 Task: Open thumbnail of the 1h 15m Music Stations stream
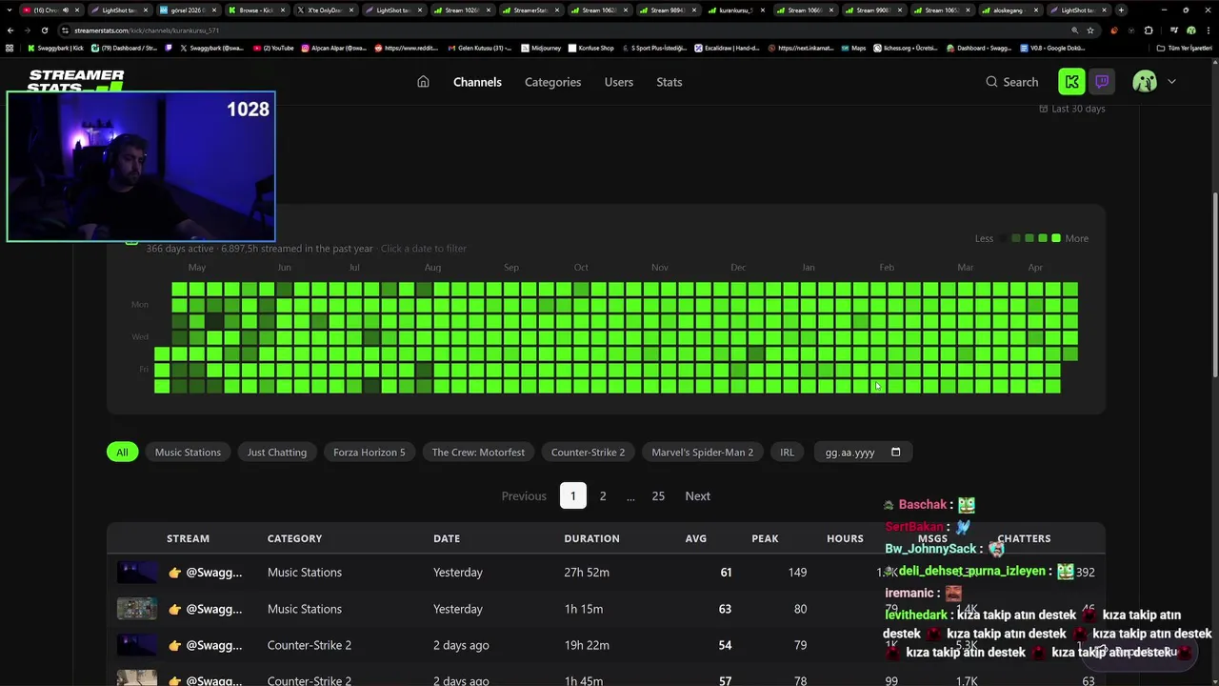click(x=137, y=609)
